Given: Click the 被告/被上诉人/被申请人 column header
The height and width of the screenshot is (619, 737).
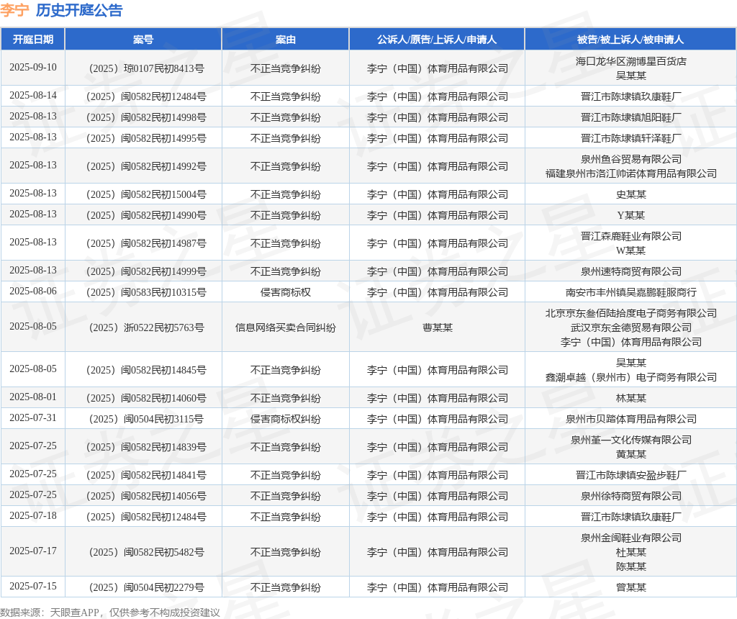Looking at the screenshot, I should (x=630, y=40).
